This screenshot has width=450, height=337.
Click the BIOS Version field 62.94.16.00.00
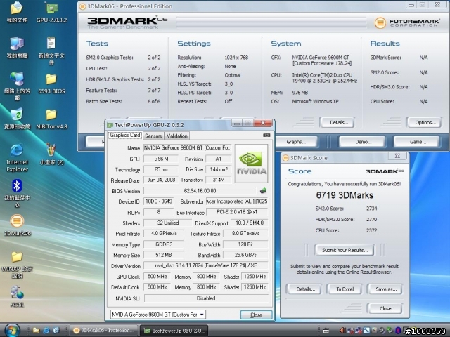pyautogui.click(x=200, y=190)
